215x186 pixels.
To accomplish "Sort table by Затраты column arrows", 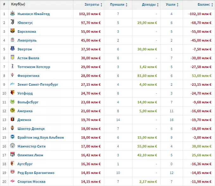I will 101,5.
